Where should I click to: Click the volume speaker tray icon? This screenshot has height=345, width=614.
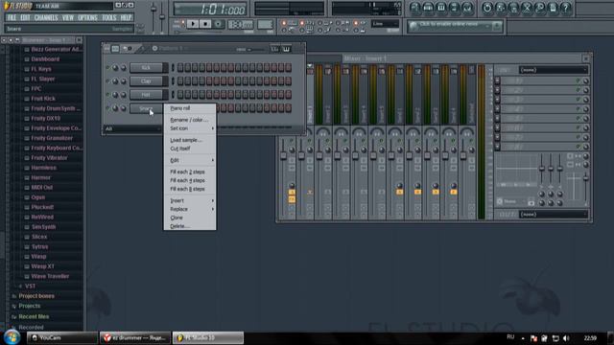(x=566, y=338)
